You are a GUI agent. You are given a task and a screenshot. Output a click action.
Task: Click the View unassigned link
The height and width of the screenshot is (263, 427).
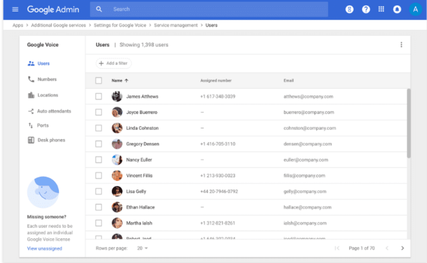coord(45,248)
